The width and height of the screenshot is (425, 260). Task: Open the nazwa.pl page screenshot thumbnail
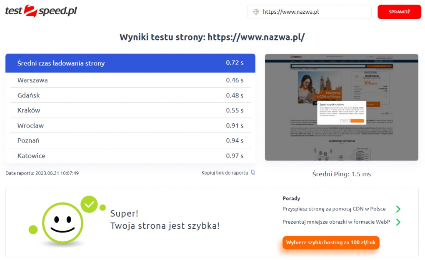click(x=341, y=107)
